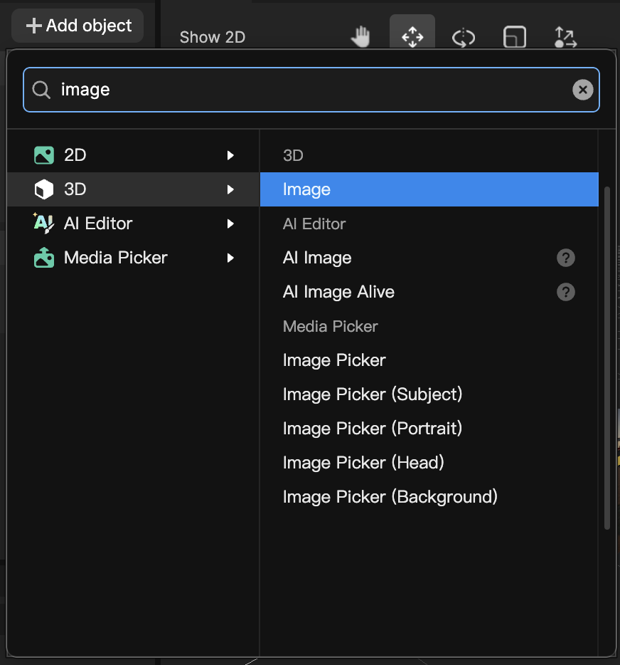
Task: Select the highlighted Image result
Action: (429, 189)
